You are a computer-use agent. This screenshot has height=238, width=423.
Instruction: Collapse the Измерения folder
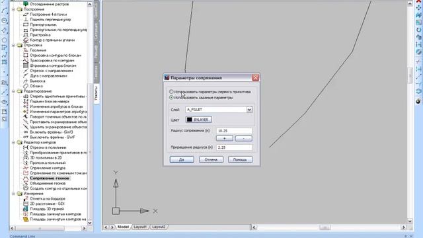coord(13,194)
